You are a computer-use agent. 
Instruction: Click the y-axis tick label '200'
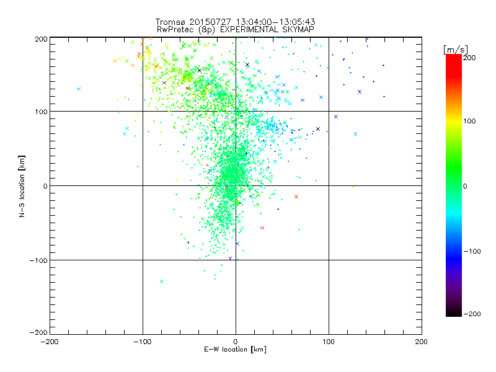pos(41,39)
